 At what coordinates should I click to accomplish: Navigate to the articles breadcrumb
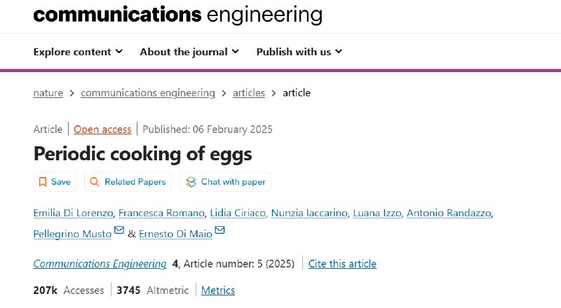249,93
